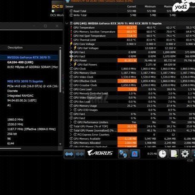Viewport: 195px width, 195px height.
Task: Click the scroll-up arrow in the Description panel
Action: coord(60,48)
